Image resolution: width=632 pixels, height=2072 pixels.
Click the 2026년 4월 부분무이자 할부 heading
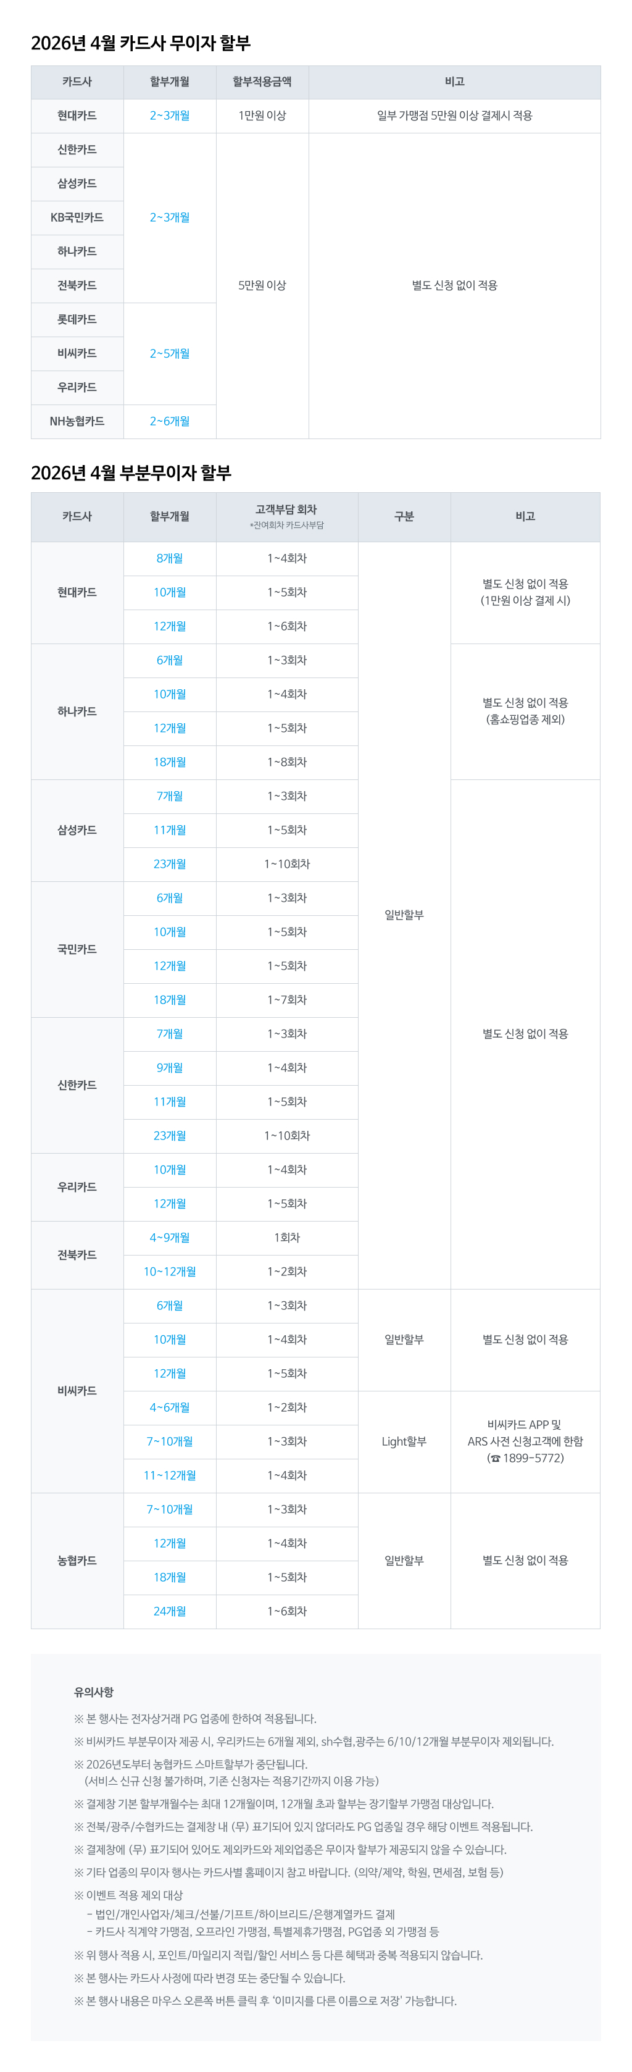pyautogui.click(x=131, y=473)
